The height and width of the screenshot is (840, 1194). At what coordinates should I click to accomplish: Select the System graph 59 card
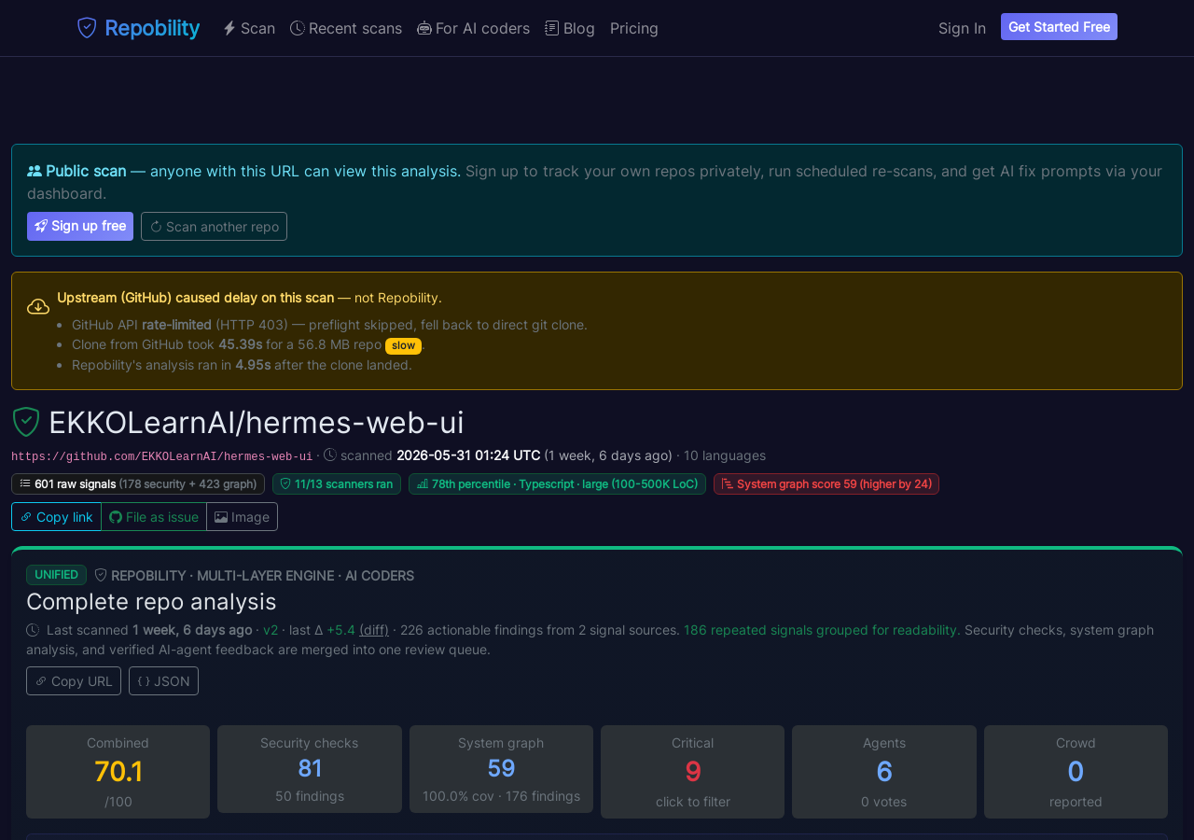(501, 769)
